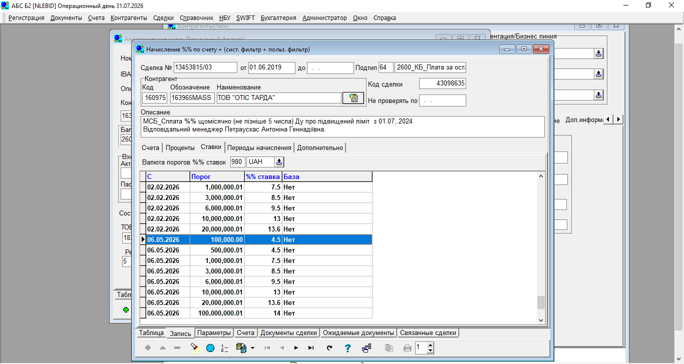Click the %% ставка column header

click(263, 176)
